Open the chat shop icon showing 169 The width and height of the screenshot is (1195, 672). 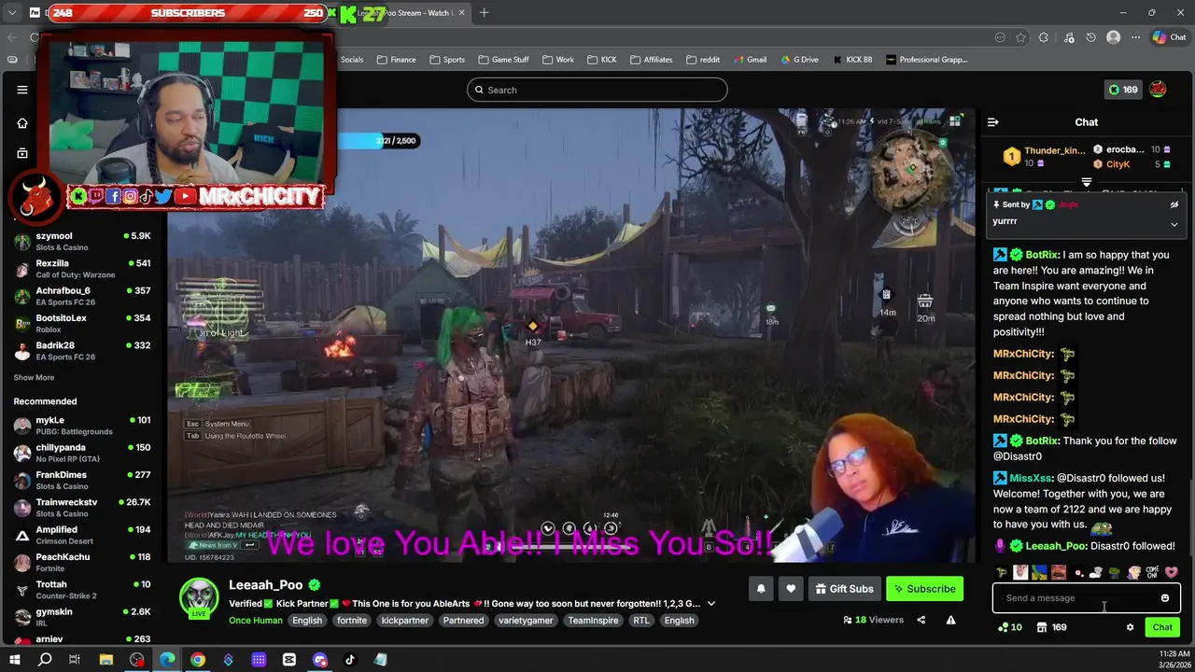pyautogui.click(x=1051, y=627)
